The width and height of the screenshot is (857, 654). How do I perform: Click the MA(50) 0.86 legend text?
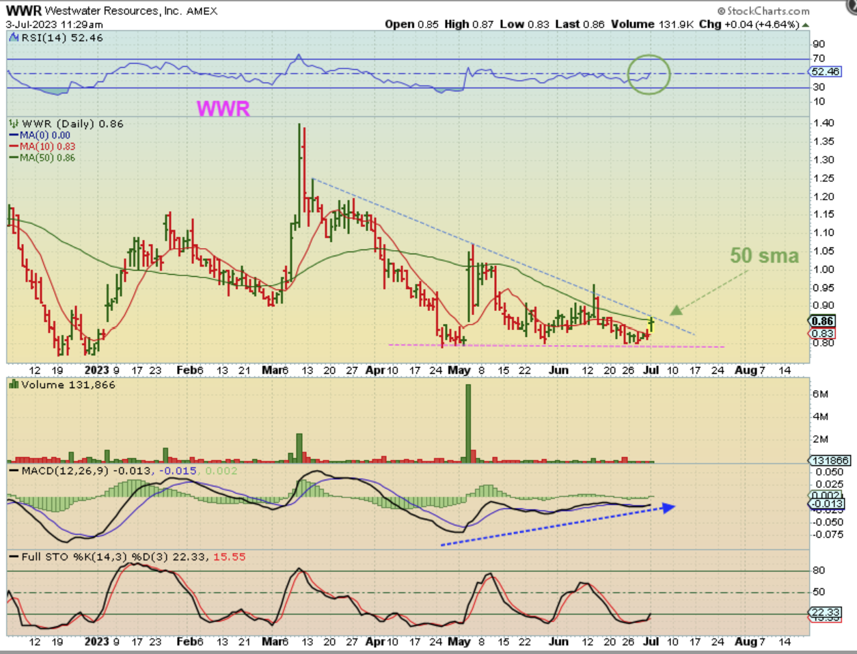pyautogui.click(x=48, y=157)
